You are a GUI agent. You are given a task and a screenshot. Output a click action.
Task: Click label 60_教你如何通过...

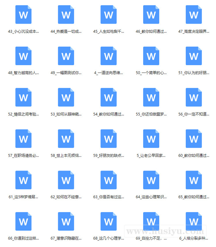pos(194,156)
